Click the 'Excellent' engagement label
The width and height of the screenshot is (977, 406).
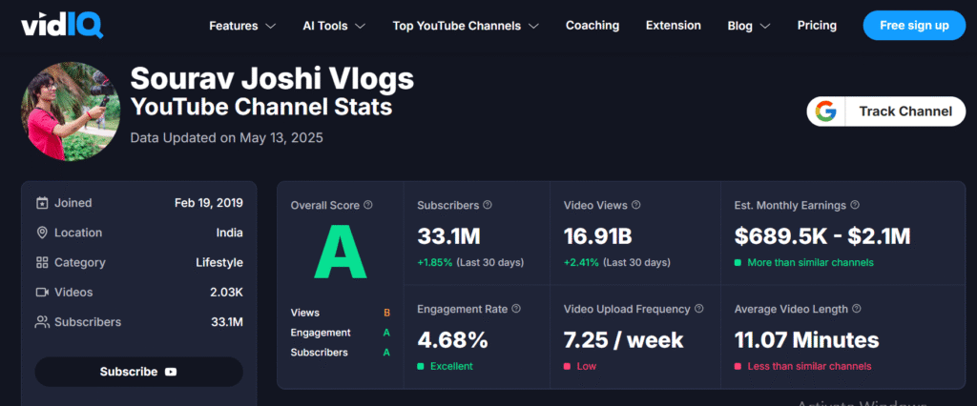(x=451, y=366)
